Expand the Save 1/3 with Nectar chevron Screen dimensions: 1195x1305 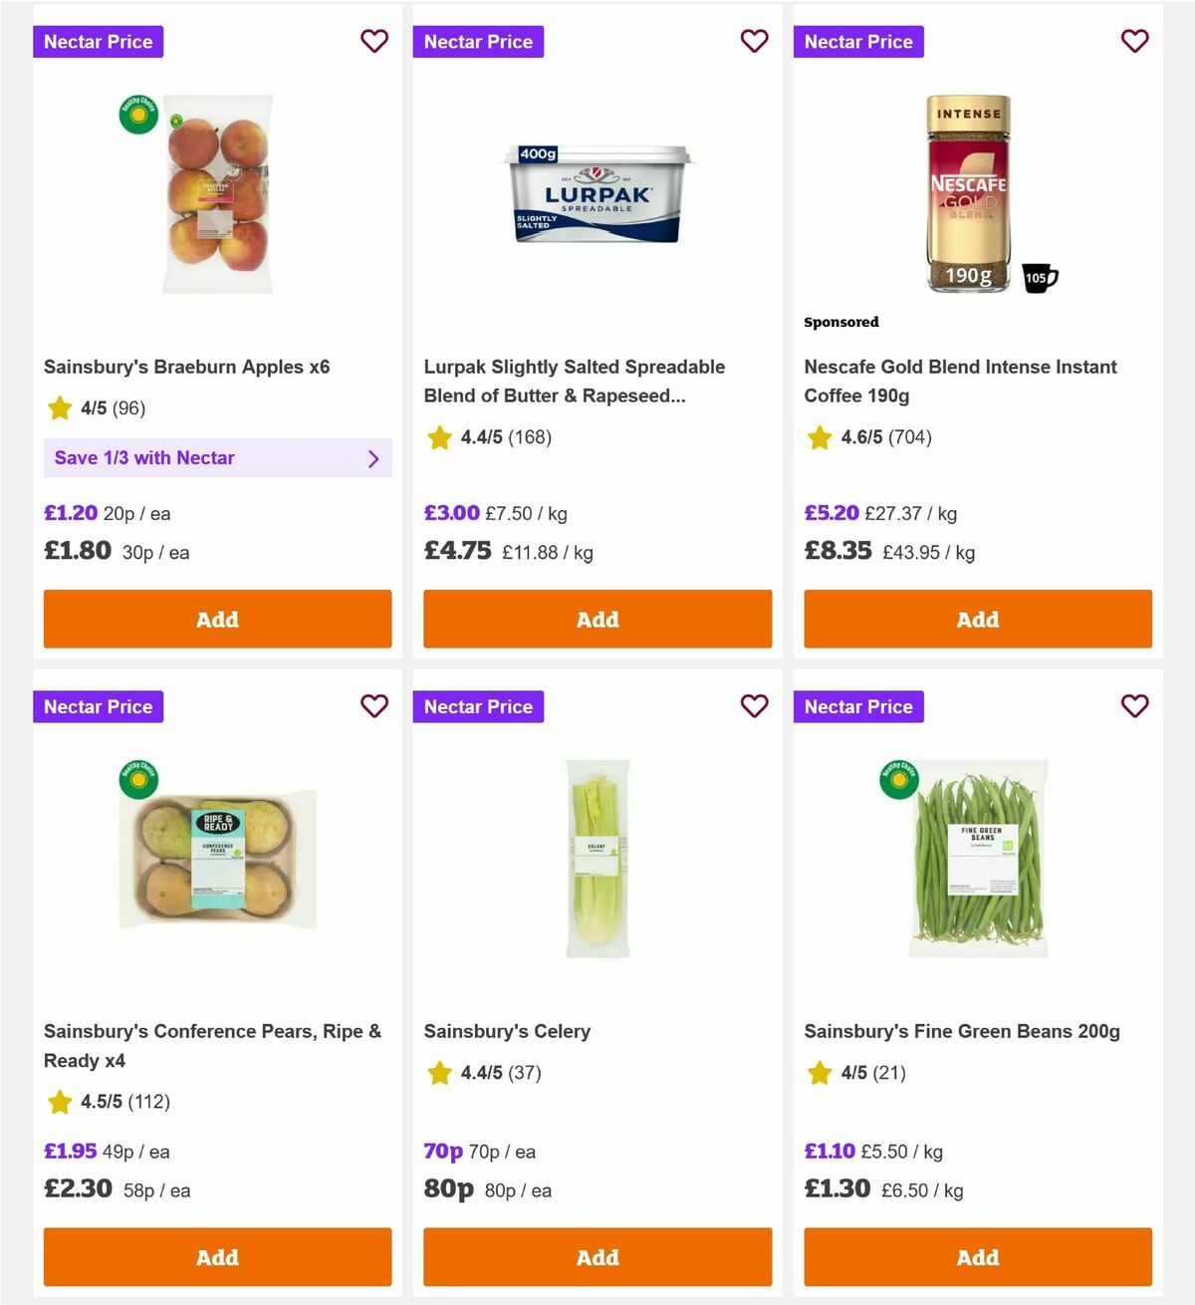374,458
